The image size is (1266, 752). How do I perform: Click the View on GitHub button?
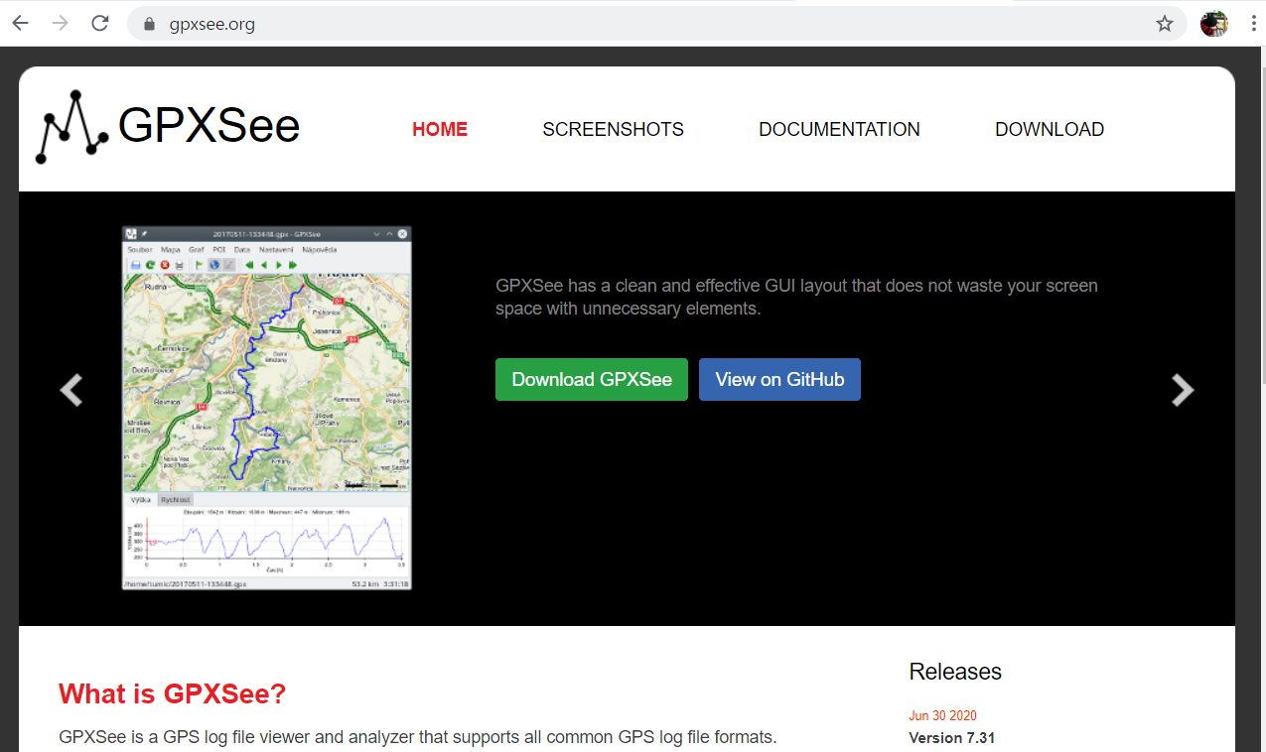click(779, 379)
